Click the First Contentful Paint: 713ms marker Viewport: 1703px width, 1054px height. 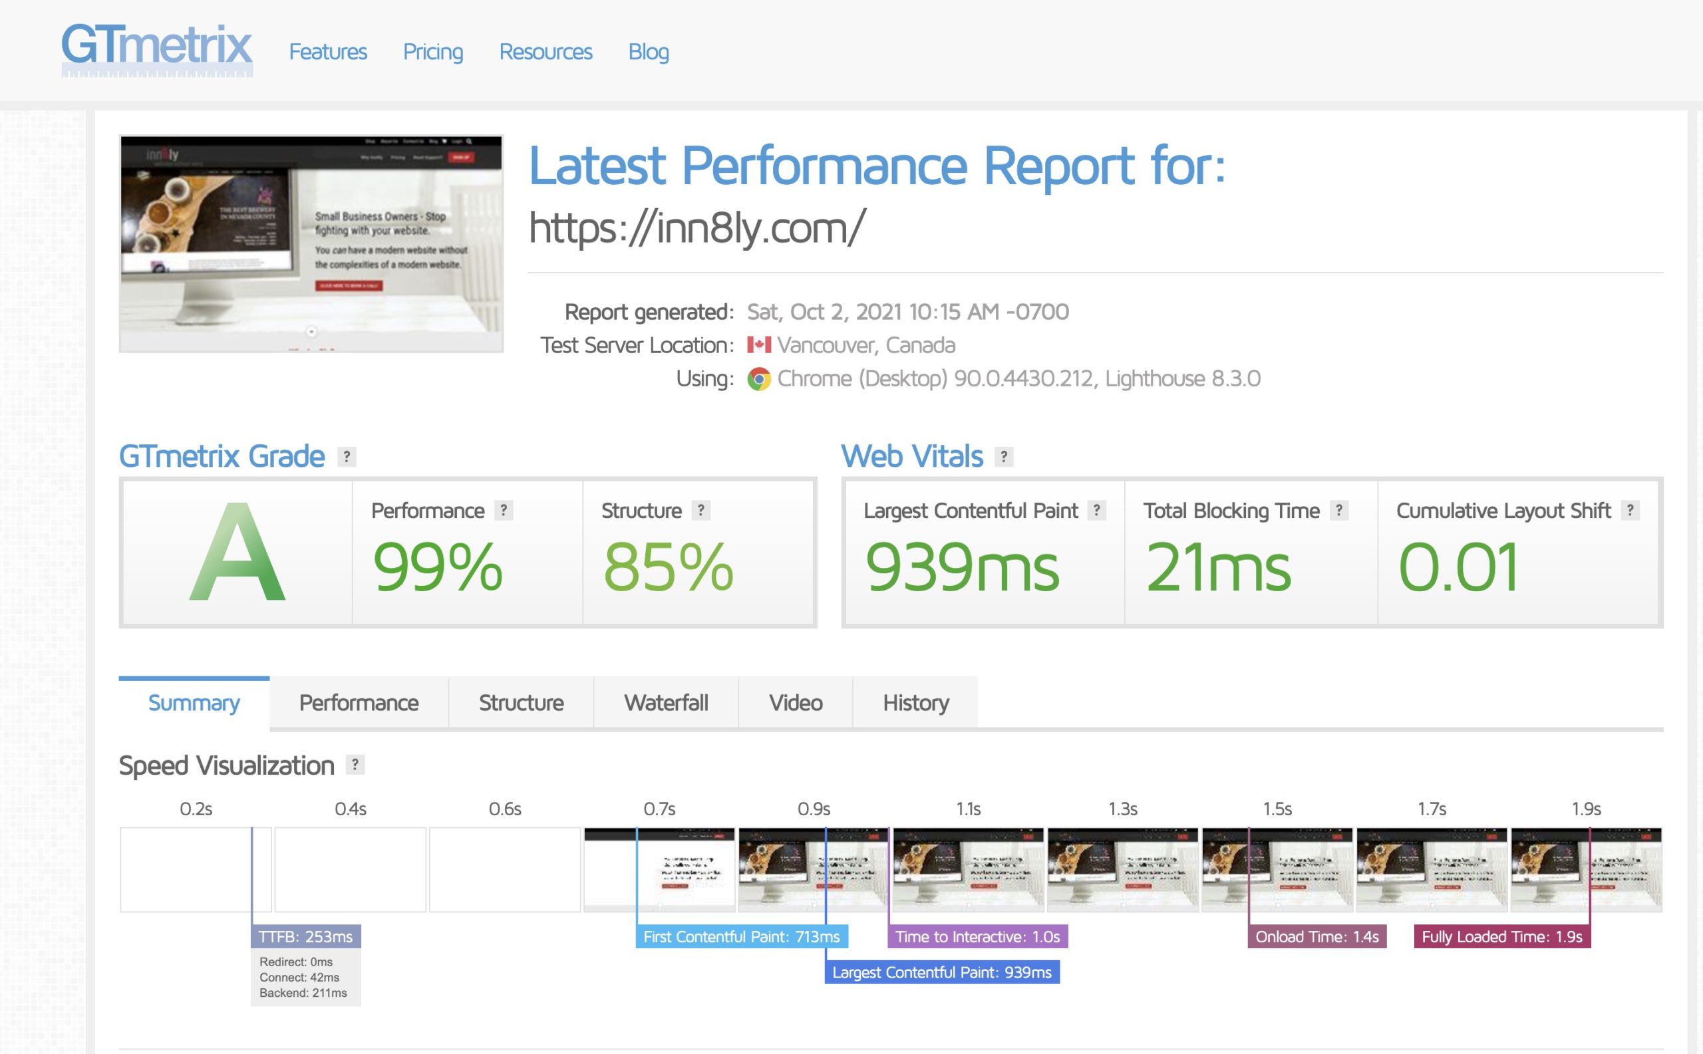coord(741,936)
